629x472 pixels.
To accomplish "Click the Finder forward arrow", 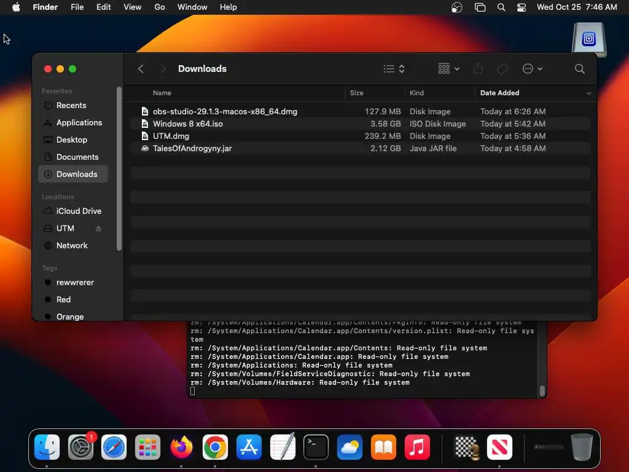I will pyautogui.click(x=162, y=69).
